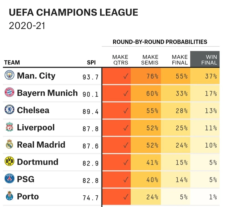Image resolution: width=228 pixels, height=207 pixels.
Task: Select the Real Madrid crest icon
Action: pos(9,144)
